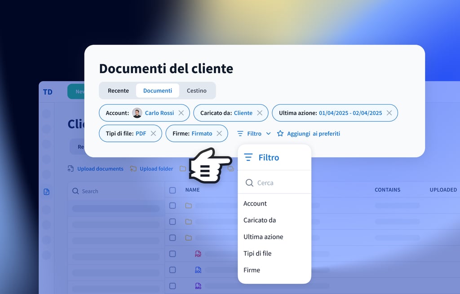Check the first folder row checkbox
460x294 pixels.
(x=172, y=206)
